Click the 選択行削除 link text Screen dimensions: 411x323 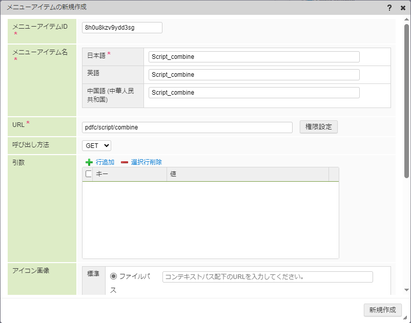coord(147,162)
